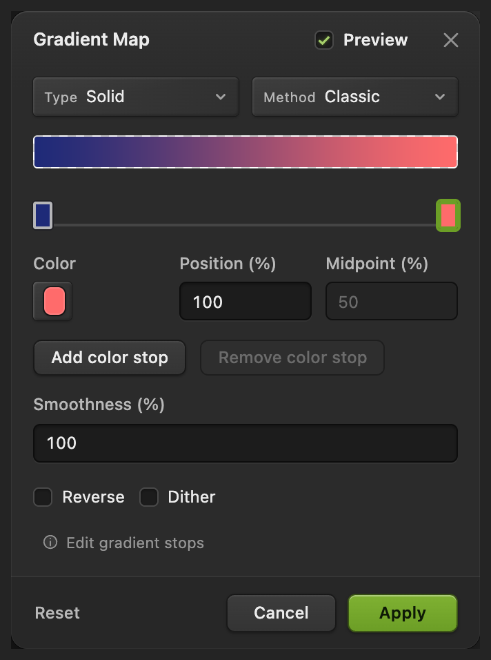
Task: Toggle the Preview checkbox
Action: click(324, 41)
